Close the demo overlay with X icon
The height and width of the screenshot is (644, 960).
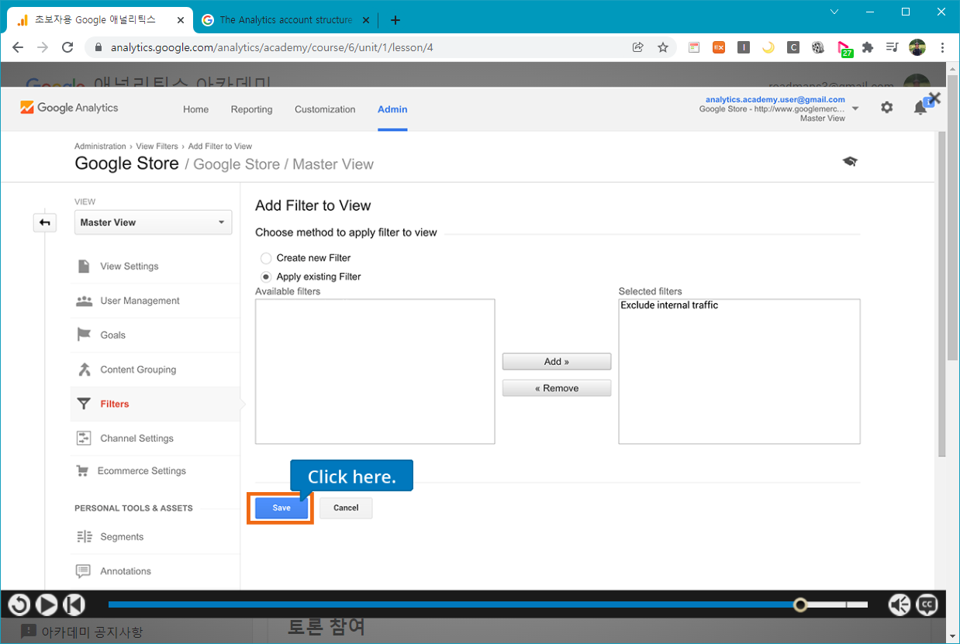coord(934,98)
